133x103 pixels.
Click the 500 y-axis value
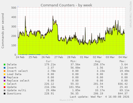click(14, 8)
